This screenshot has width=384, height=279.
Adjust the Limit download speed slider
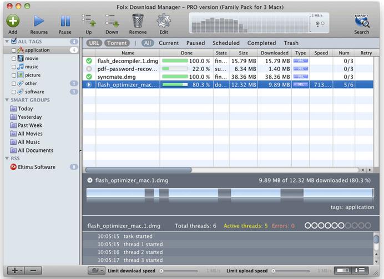point(179,271)
